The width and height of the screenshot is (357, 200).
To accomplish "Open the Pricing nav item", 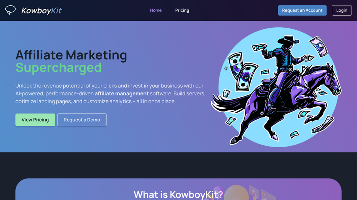I will 182,10.
